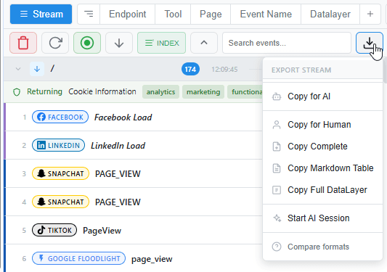Select Copy Full DataLayer menu item

point(322,190)
